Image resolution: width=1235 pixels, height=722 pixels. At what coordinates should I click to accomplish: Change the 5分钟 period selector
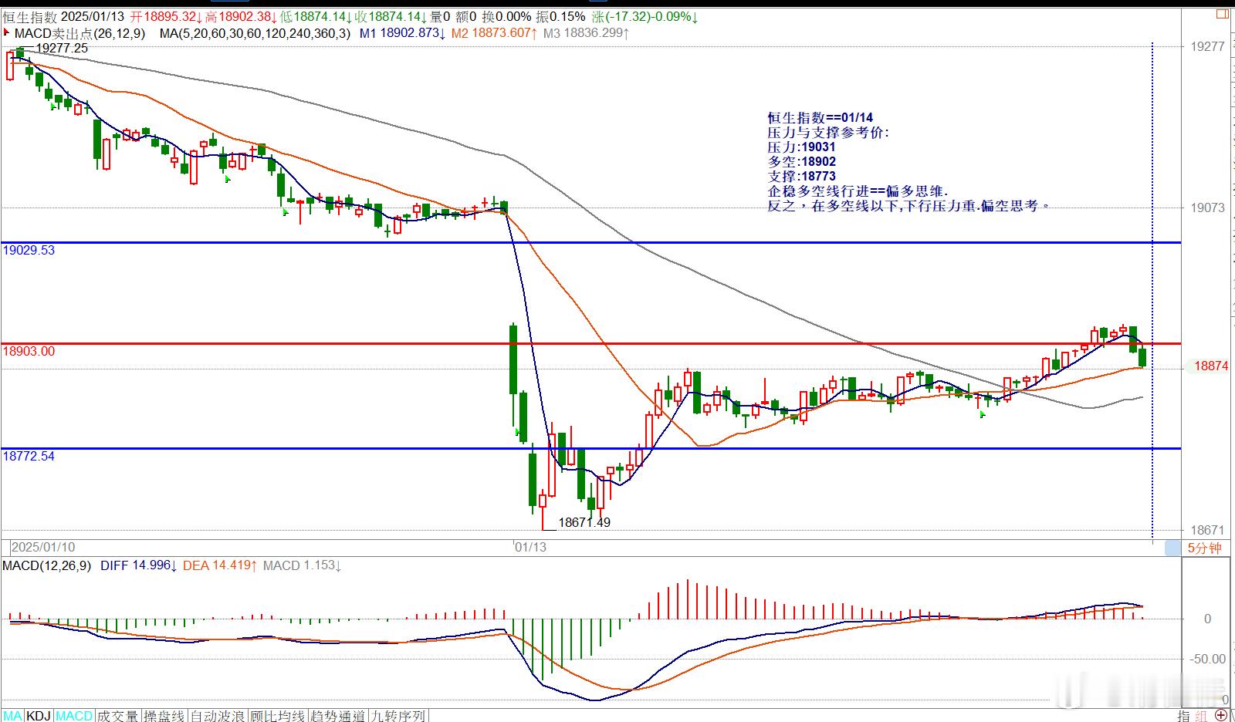coord(1205,548)
